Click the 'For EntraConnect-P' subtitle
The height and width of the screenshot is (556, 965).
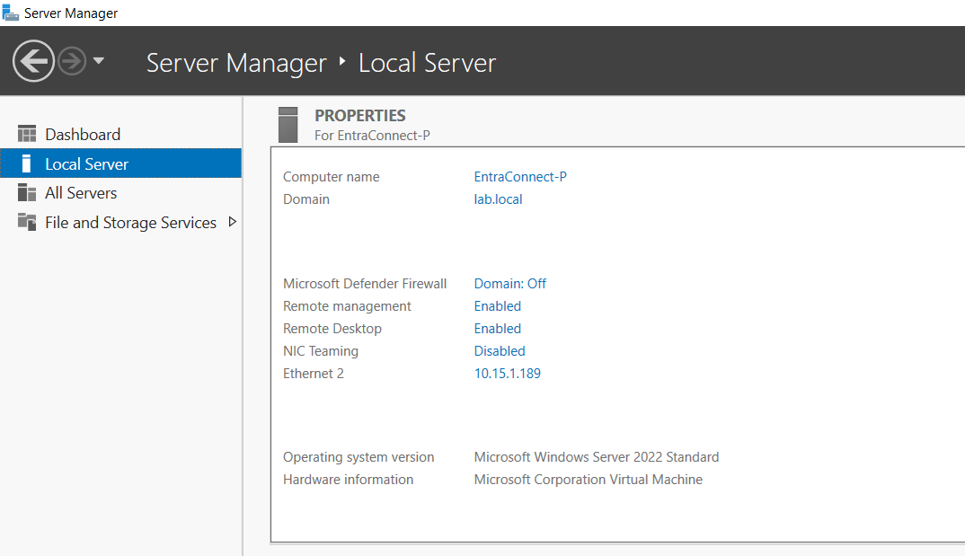point(372,136)
